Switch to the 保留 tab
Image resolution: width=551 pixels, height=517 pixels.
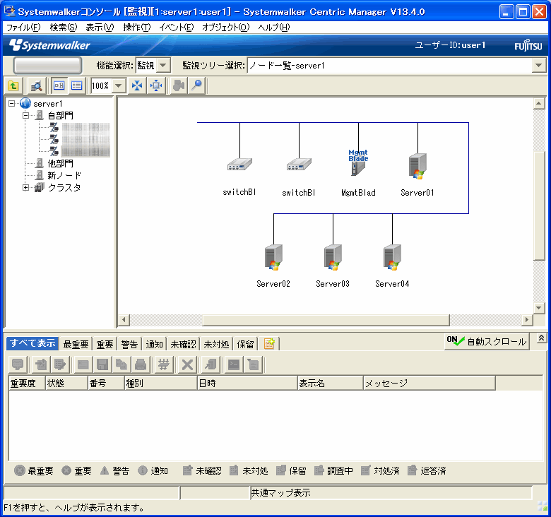click(245, 344)
